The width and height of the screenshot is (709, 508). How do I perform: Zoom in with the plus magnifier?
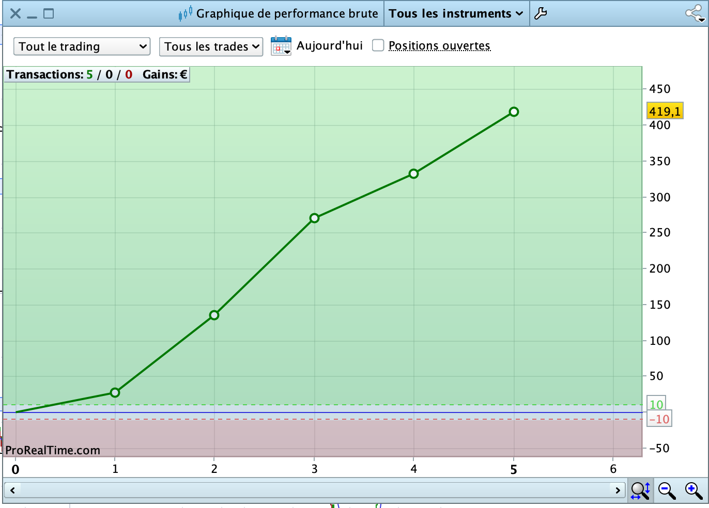point(693,490)
